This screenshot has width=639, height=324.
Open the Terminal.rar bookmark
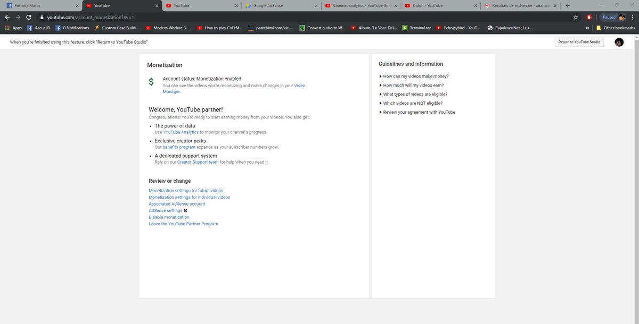tap(416, 28)
